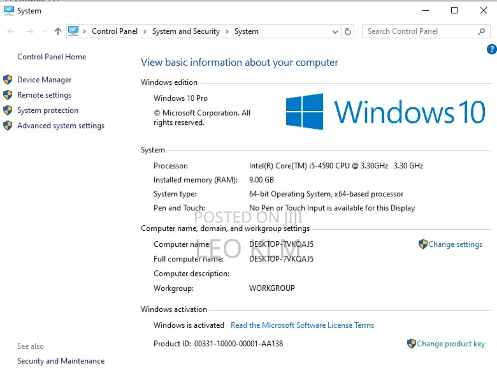The height and width of the screenshot is (375, 497).
Task: Open System and Security breadcrumb
Action: coord(186,31)
